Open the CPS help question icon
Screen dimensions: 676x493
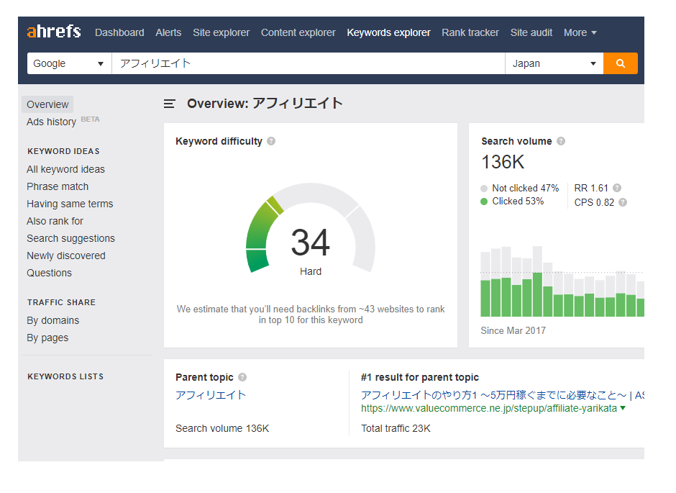pyautogui.click(x=623, y=202)
